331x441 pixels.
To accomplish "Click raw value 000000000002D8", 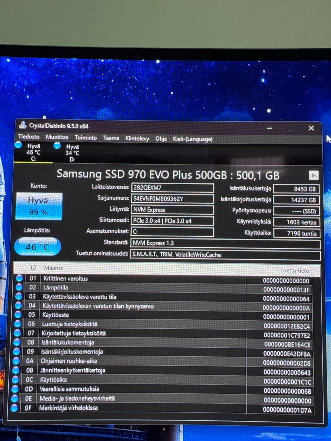I will tap(287, 363).
